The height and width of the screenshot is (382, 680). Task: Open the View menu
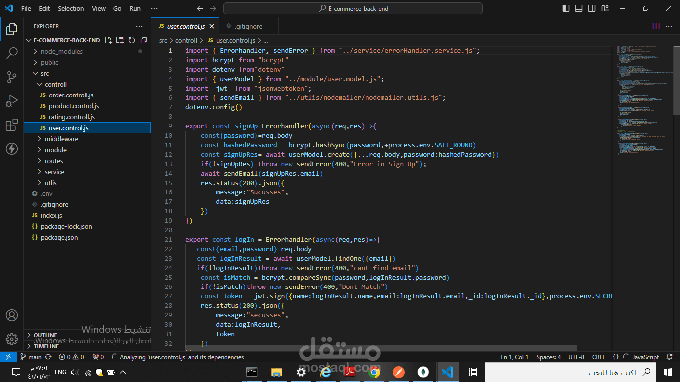tap(99, 8)
